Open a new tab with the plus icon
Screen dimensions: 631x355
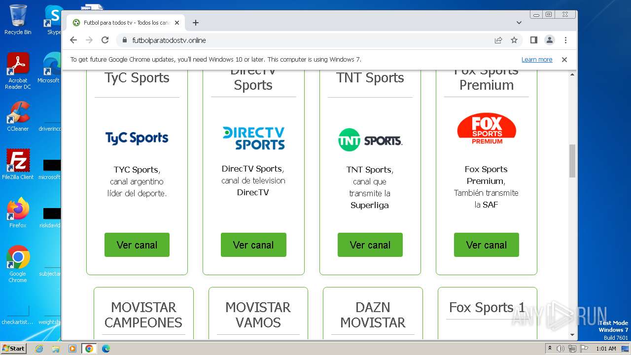click(196, 23)
